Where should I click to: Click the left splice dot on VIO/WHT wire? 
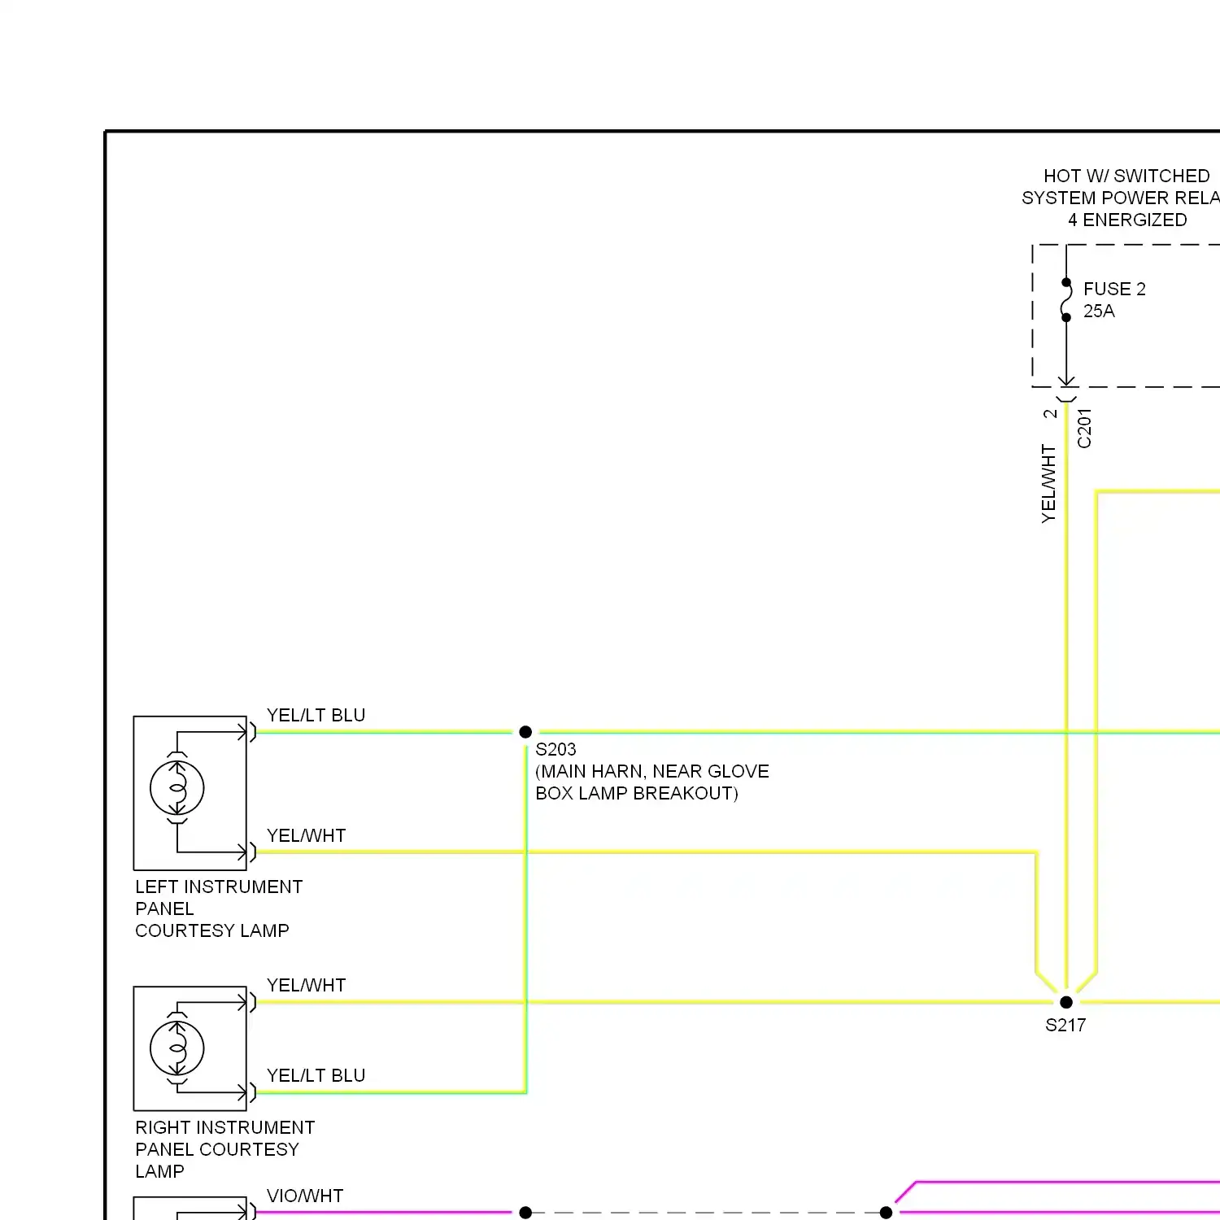click(x=525, y=1213)
